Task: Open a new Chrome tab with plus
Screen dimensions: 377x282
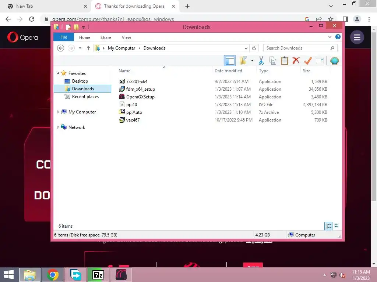Action: [x=187, y=6]
